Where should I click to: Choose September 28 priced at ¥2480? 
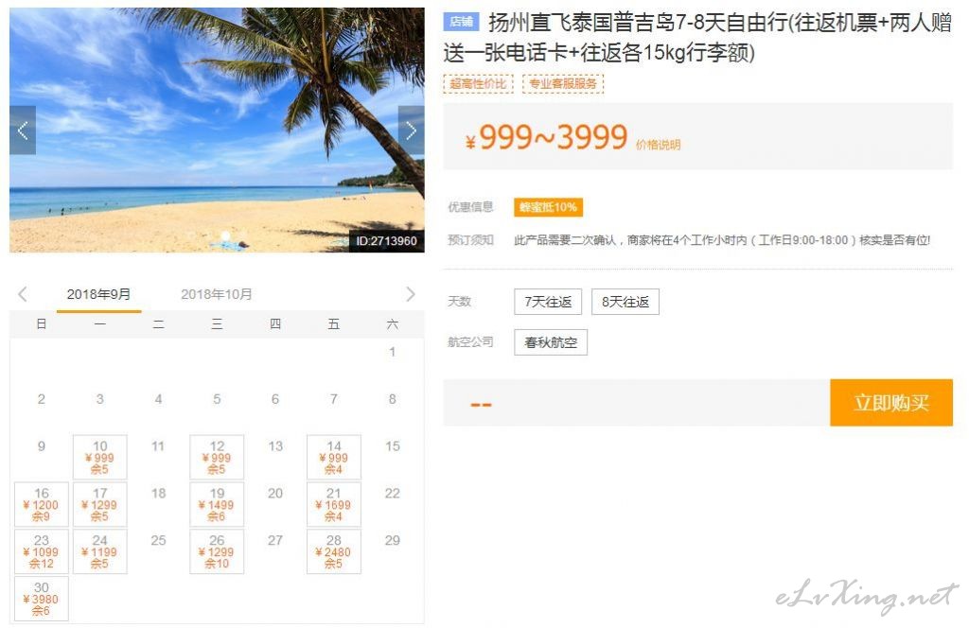coord(334,551)
